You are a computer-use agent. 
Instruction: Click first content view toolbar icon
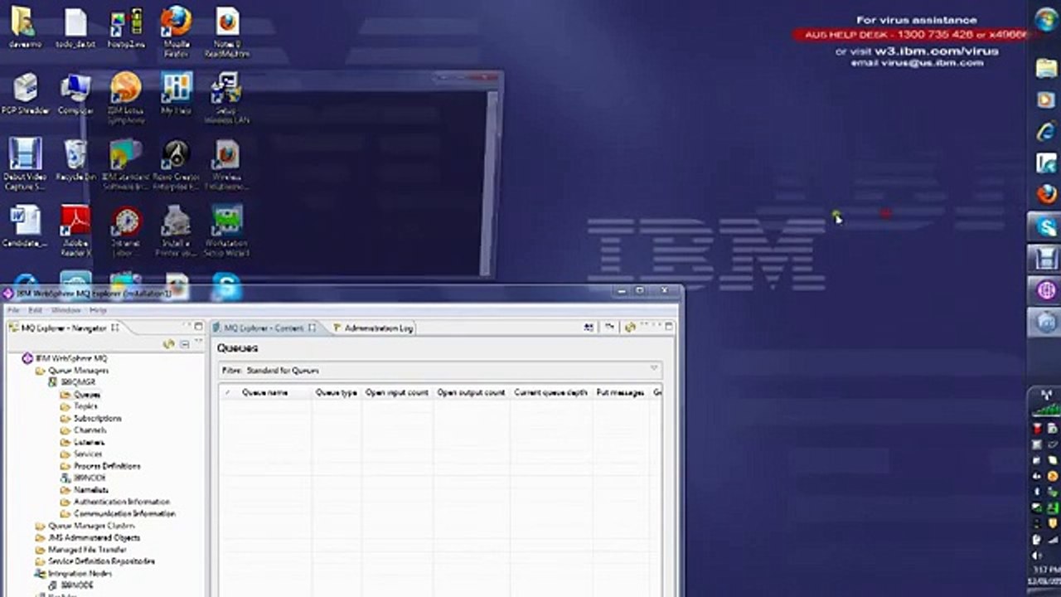point(589,328)
